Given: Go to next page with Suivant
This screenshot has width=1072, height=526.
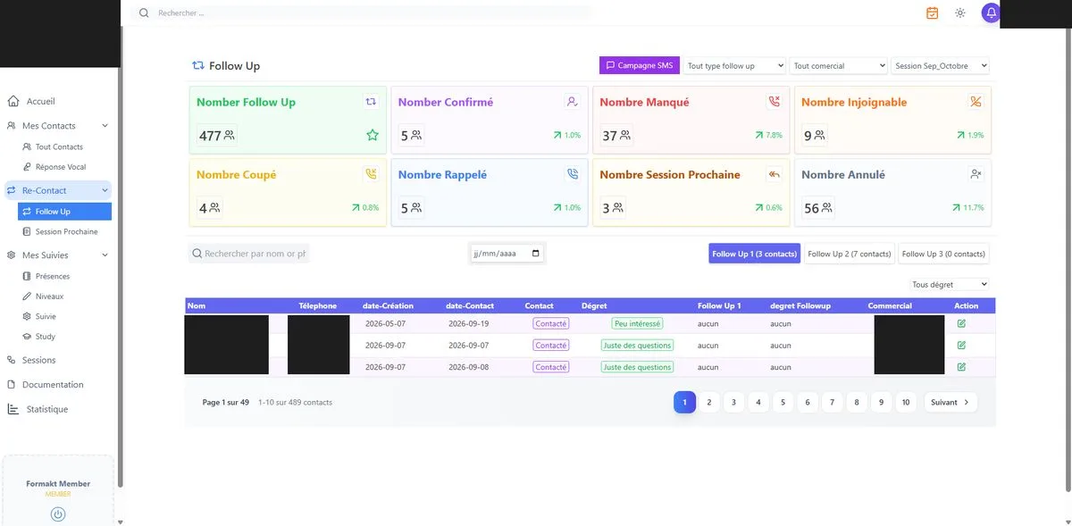Looking at the screenshot, I should [x=951, y=403].
